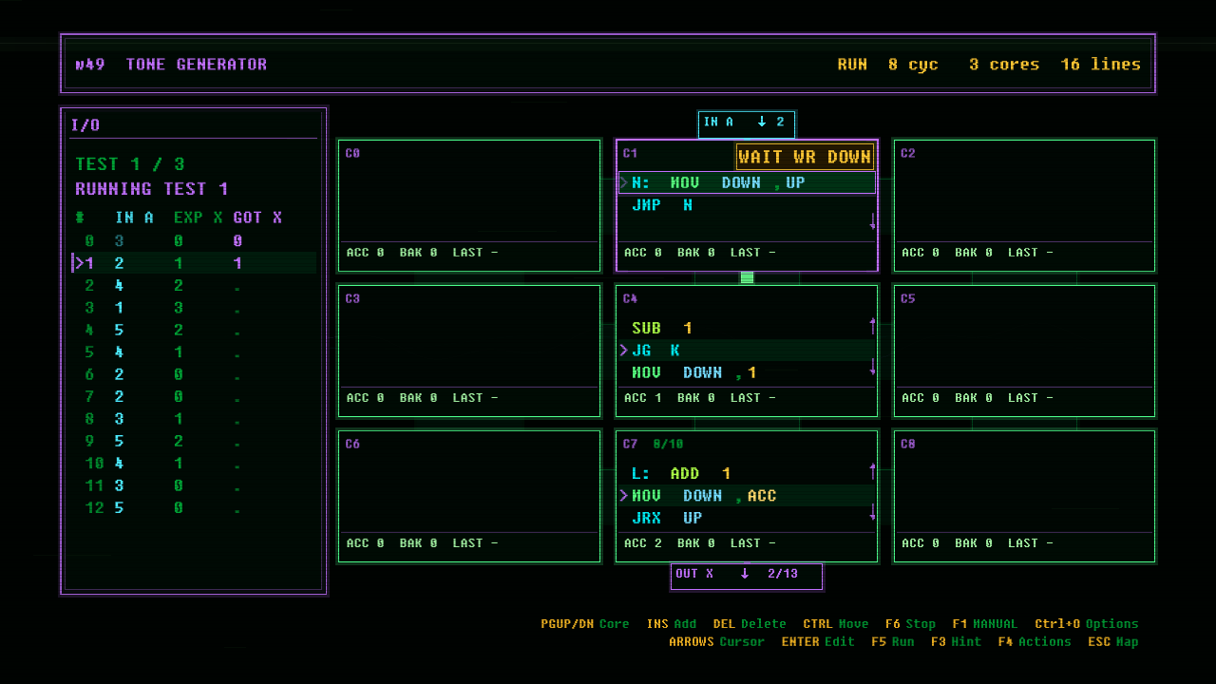Select the SUB 1 line in C4
The image size is (1216, 684).
pos(747,329)
